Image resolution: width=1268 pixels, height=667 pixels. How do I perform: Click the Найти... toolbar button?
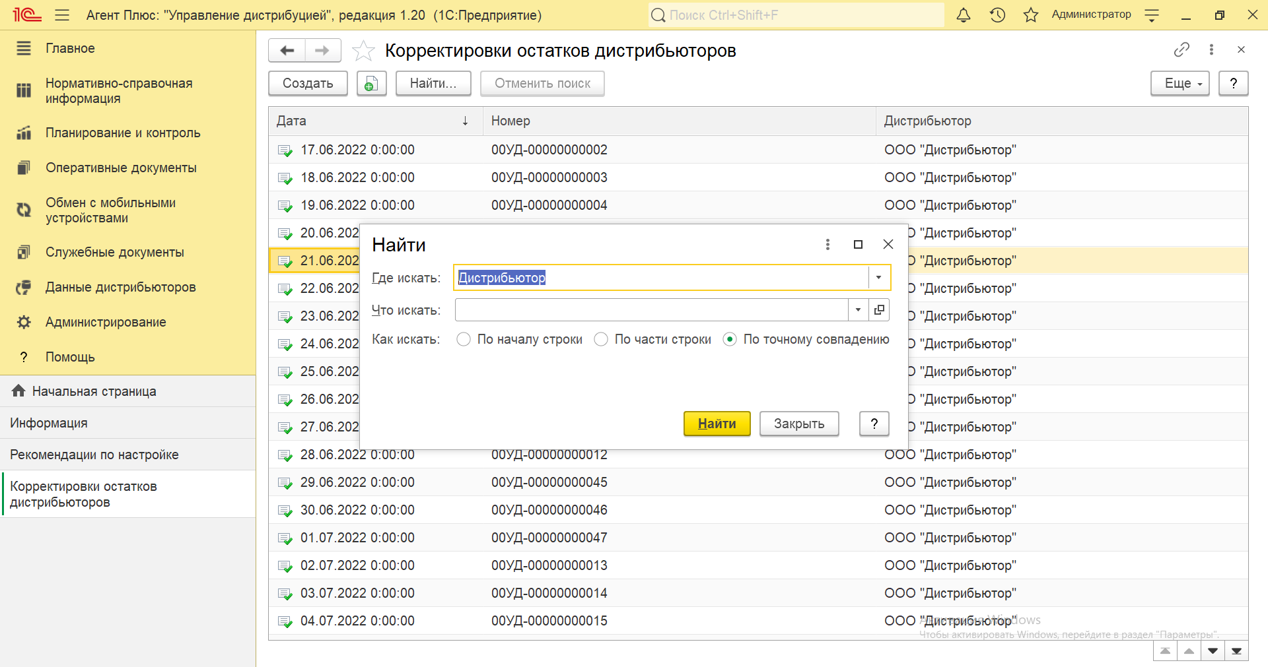[433, 83]
